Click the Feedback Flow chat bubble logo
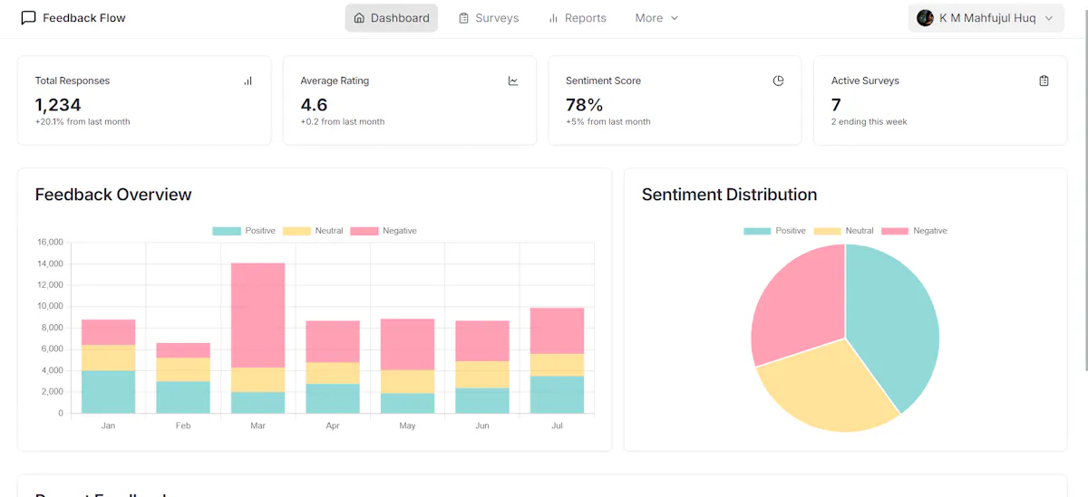This screenshot has height=497, width=1088. [29, 18]
